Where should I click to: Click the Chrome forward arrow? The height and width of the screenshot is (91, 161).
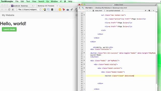(x=6, y=10)
